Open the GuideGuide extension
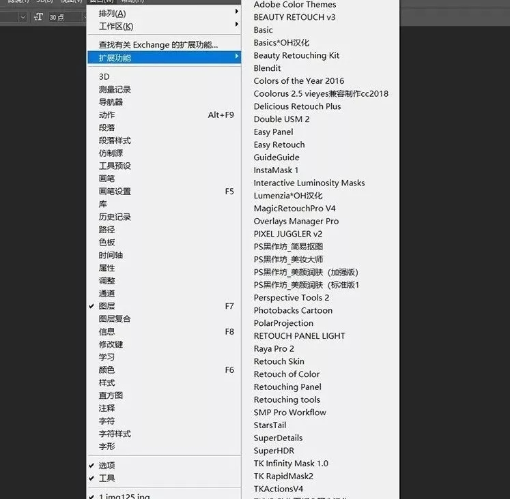Image resolution: width=510 pixels, height=499 pixels. (277, 157)
